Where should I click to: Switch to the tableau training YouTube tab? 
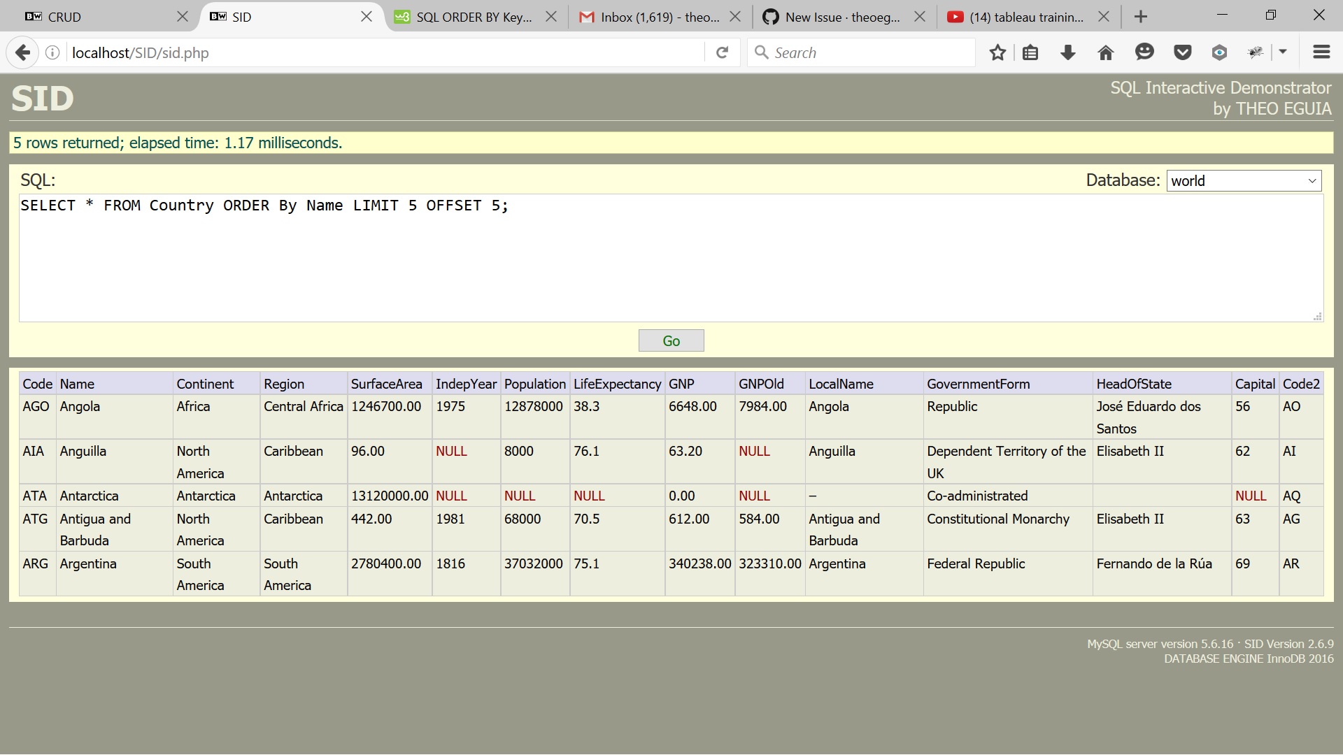click(1021, 16)
